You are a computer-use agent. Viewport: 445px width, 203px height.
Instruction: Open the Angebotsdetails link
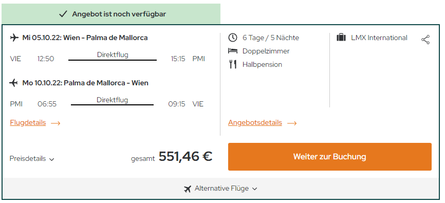click(255, 123)
